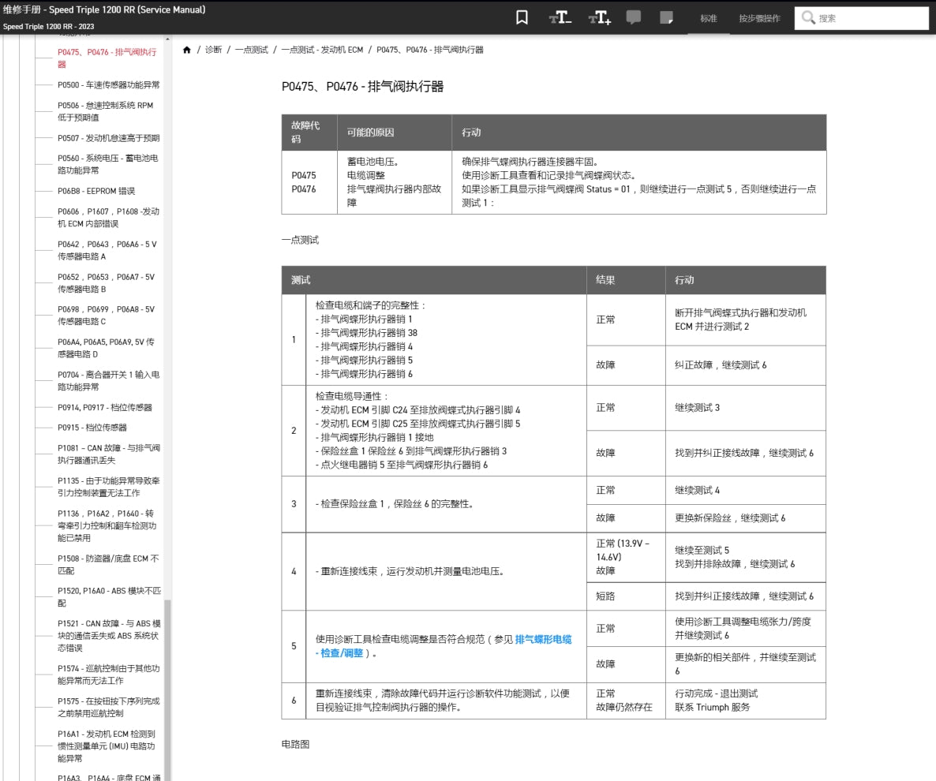Select the increase text size icon
This screenshot has width=936, height=781.
pos(597,17)
